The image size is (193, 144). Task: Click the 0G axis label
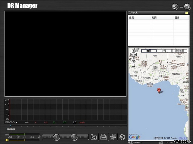click(x=8, y=109)
